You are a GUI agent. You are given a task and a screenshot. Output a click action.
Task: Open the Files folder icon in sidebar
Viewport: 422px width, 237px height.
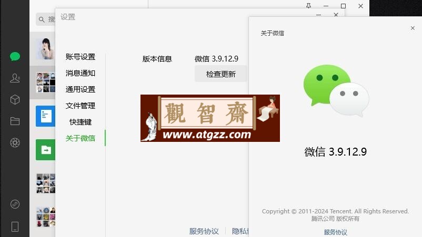pos(15,121)
